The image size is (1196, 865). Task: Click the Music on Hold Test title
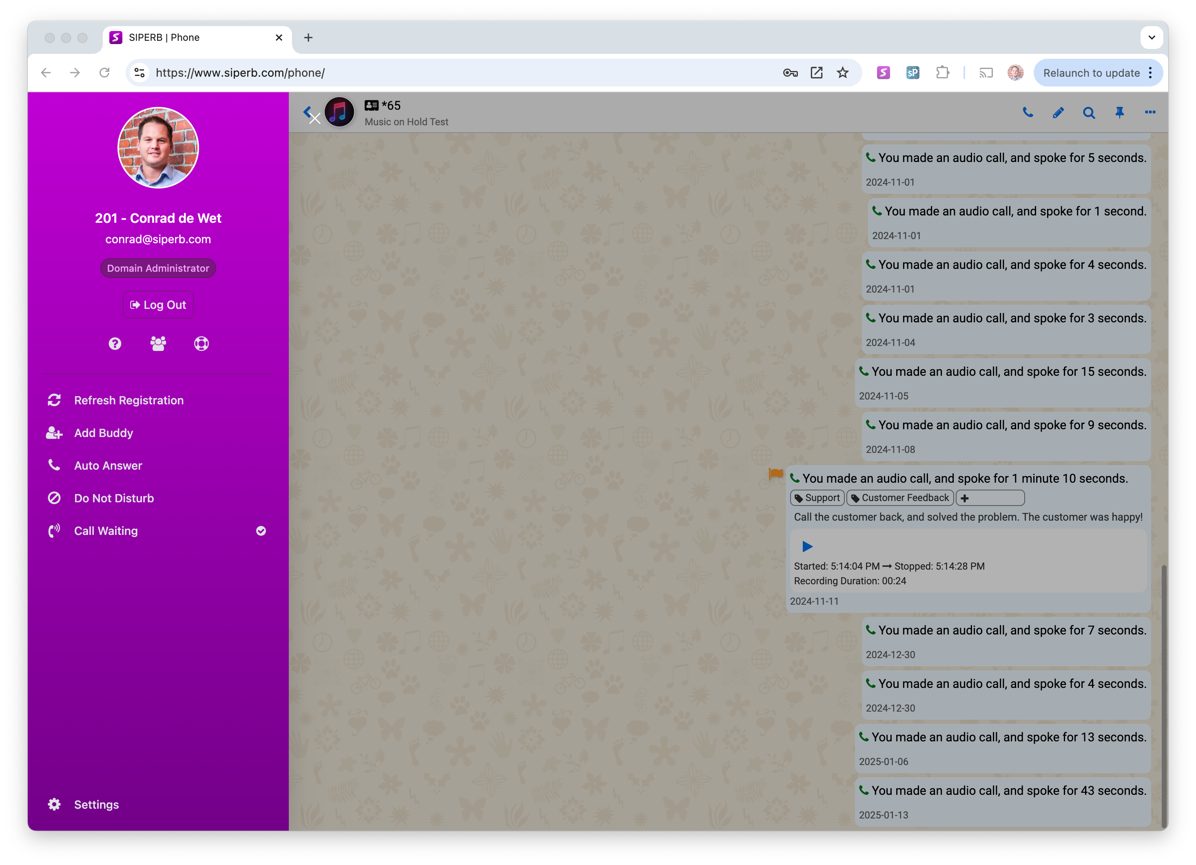(x=407, y=122)
